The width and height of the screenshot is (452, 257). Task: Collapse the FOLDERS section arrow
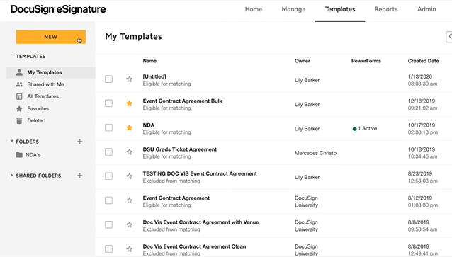(12, 141)
